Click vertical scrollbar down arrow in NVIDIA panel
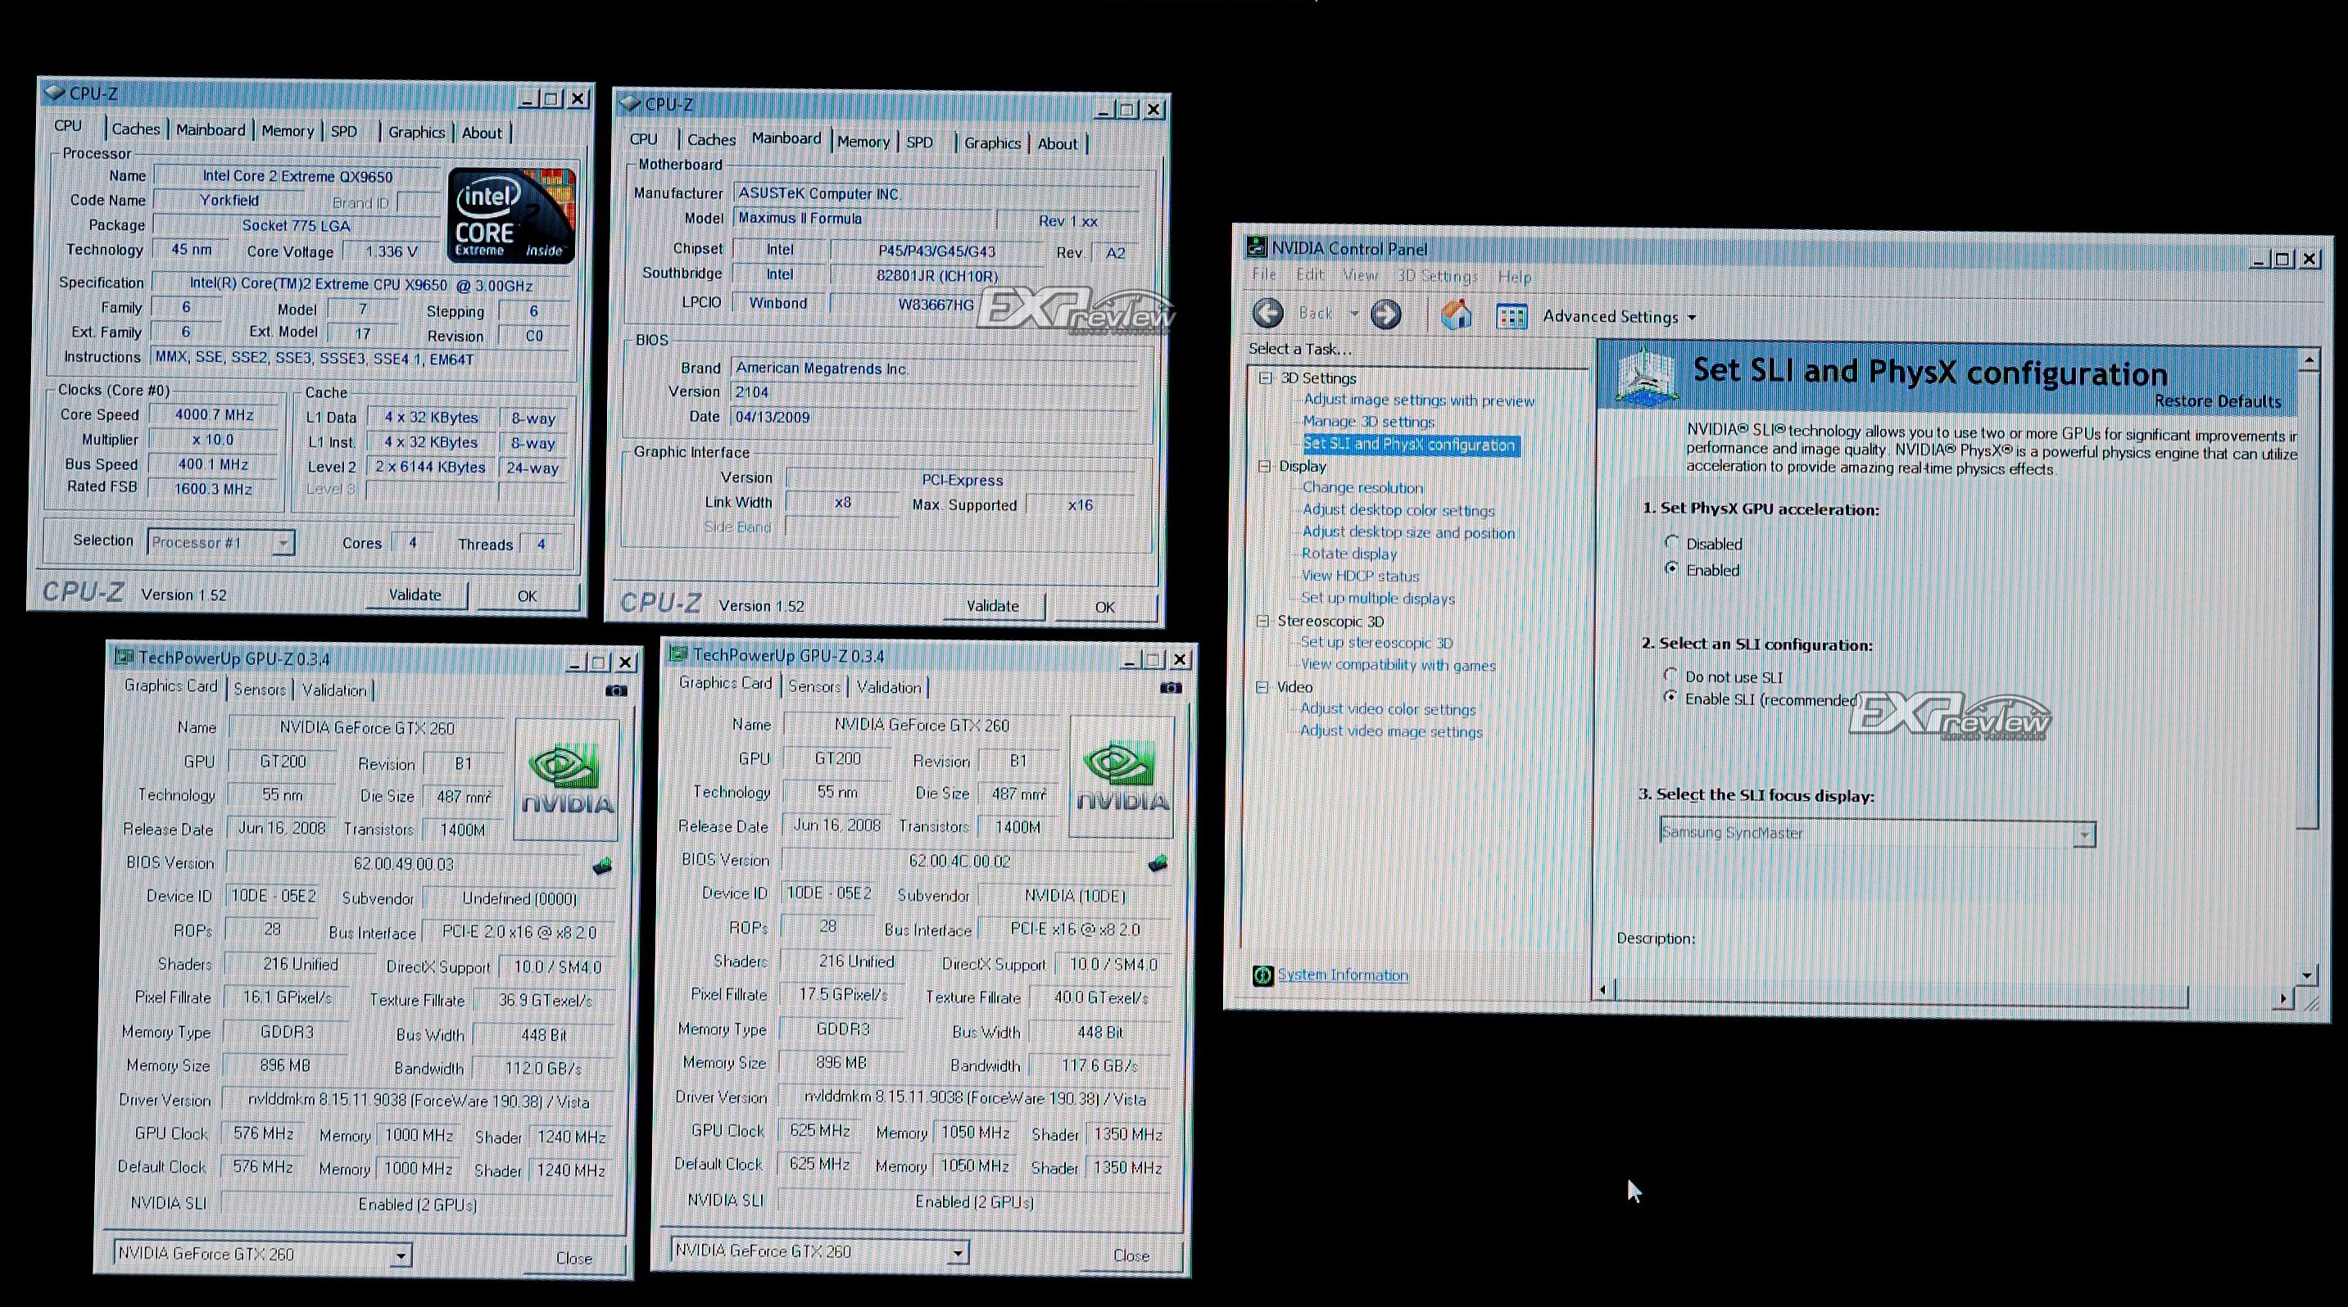 (2306, 975)
